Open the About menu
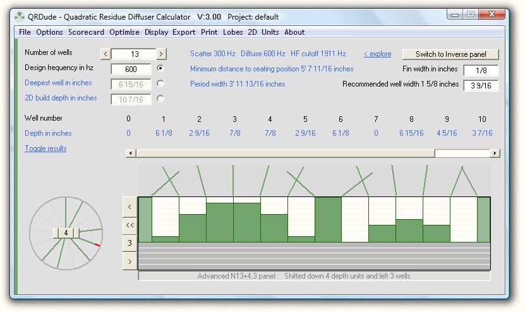The height and width of the screenshot is (312, 525). click(x=294, y=32)
